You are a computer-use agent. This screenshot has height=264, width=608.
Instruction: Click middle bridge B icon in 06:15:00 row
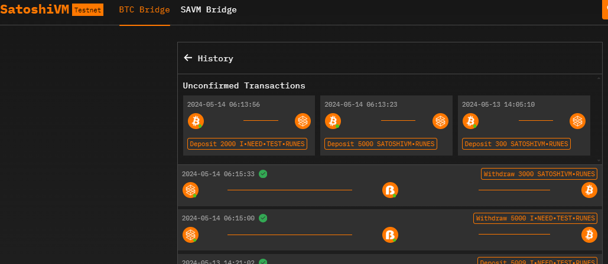390,235
